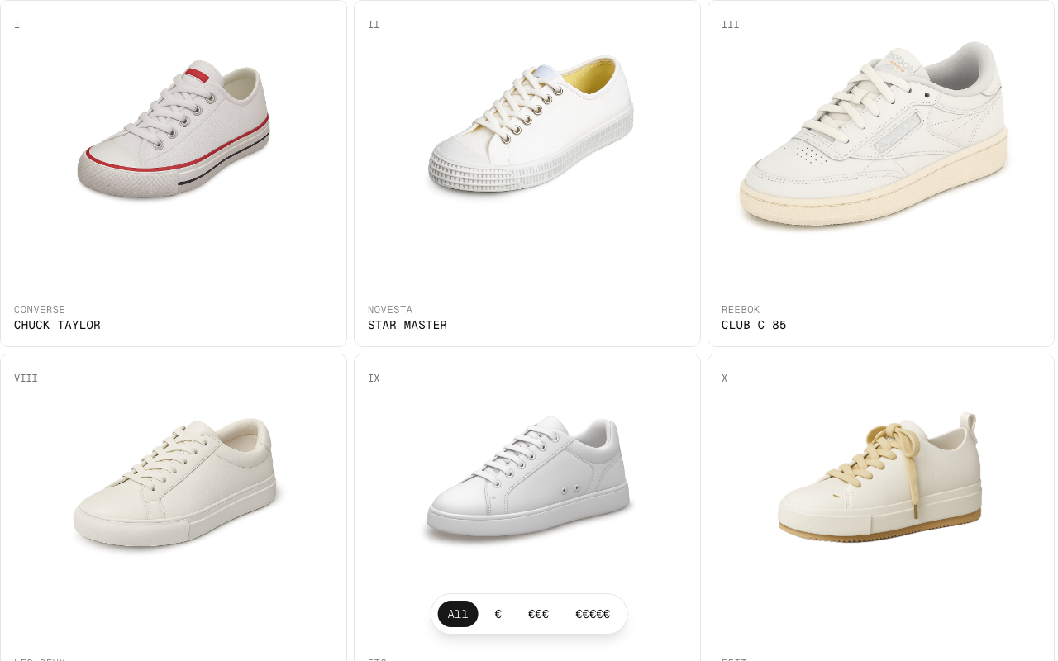Click the STAR MASTER product name
This screenshot has height=661, width=1058.
pyautogui.click(x=407, y=326)
